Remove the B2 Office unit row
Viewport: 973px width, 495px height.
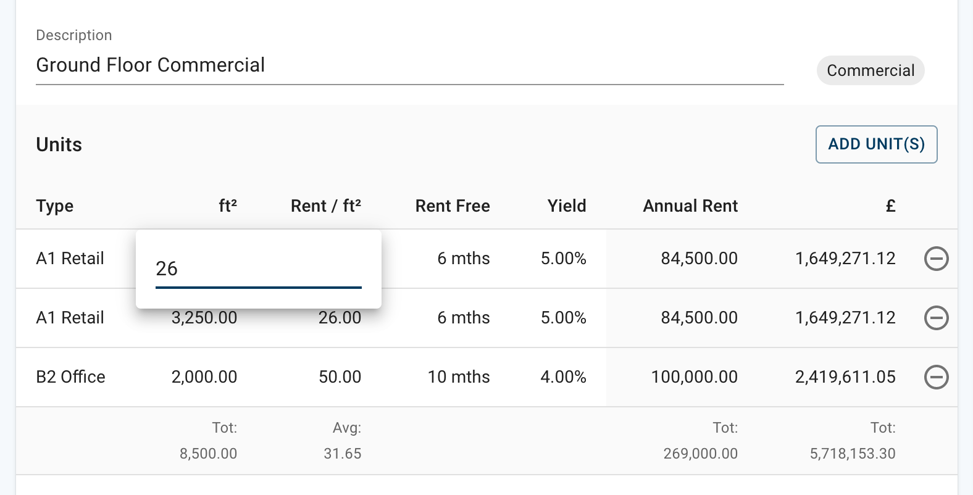click(x=936, y=377)
